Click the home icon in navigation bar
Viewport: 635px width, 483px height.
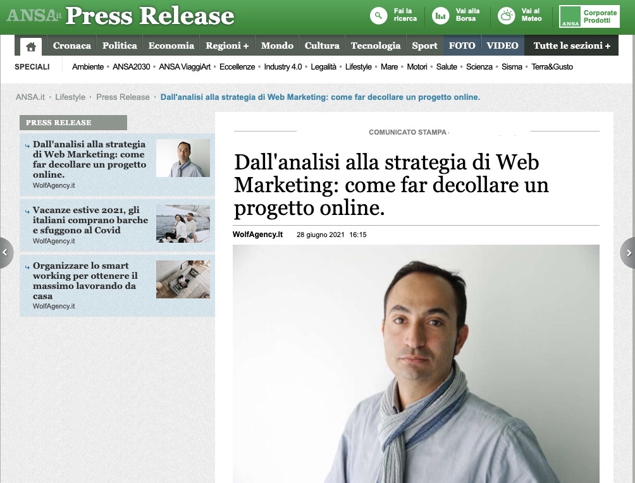tap(31, 47)
